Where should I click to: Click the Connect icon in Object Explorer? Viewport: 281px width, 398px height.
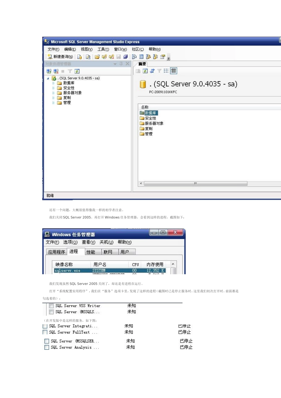tap(49, 71)
